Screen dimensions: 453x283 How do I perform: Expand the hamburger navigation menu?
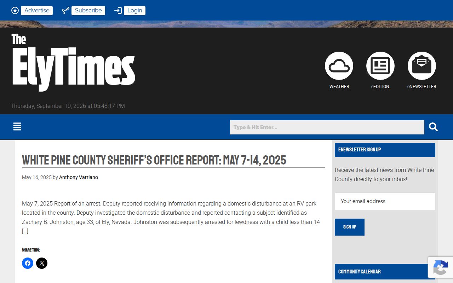[17, 127]
